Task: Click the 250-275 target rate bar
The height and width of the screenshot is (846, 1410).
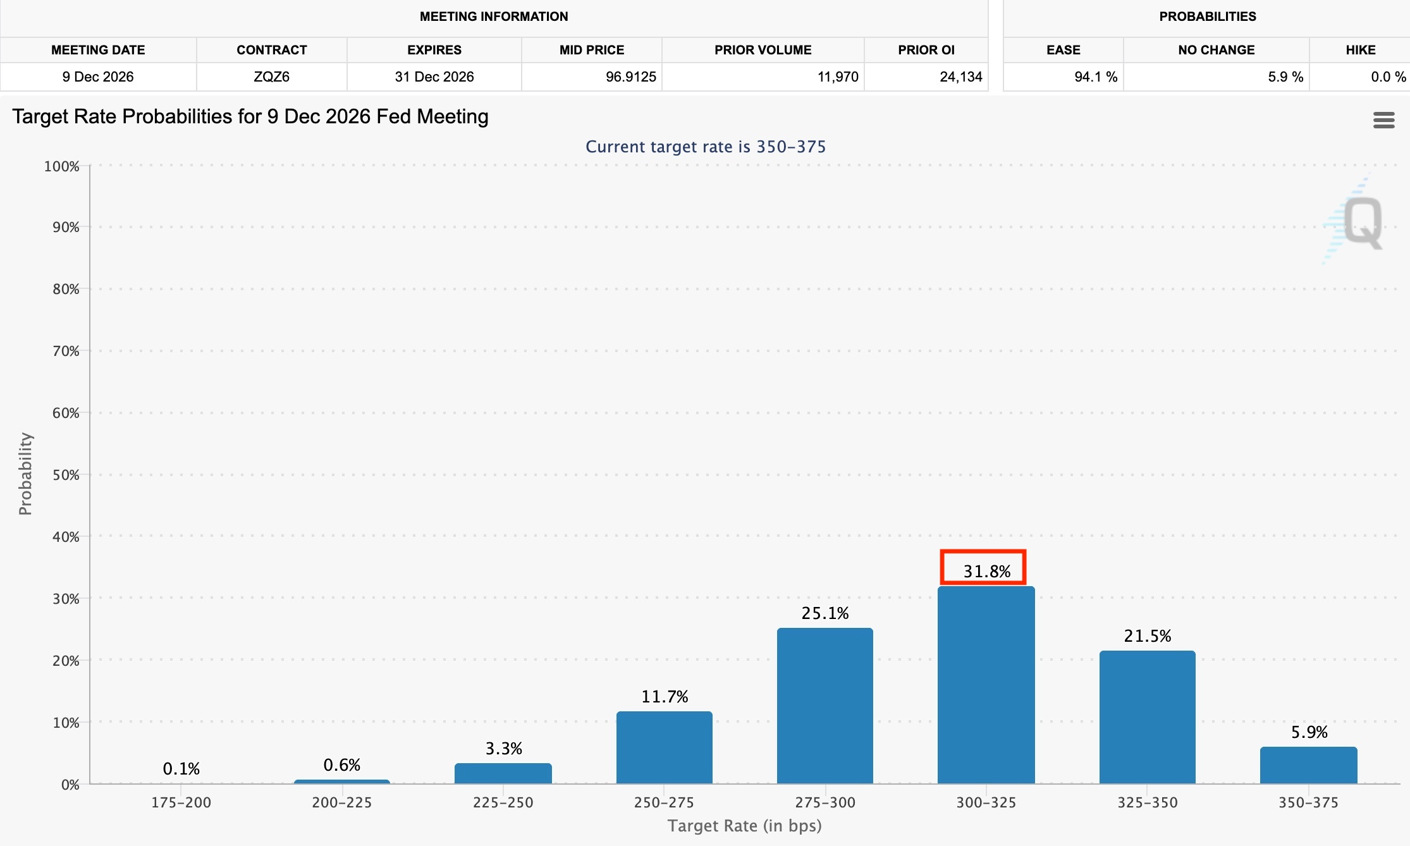Action: point(664,747)
